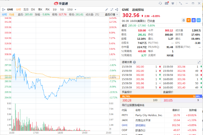The image size is (203, 135).
Task: Sort by 名称 column header
Action: point(138,110)
